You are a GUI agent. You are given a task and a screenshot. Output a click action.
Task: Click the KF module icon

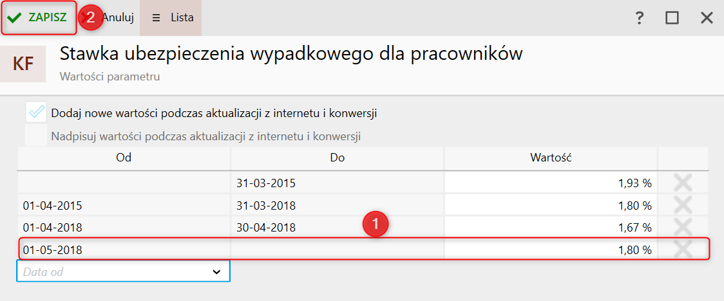pos(23,64)
